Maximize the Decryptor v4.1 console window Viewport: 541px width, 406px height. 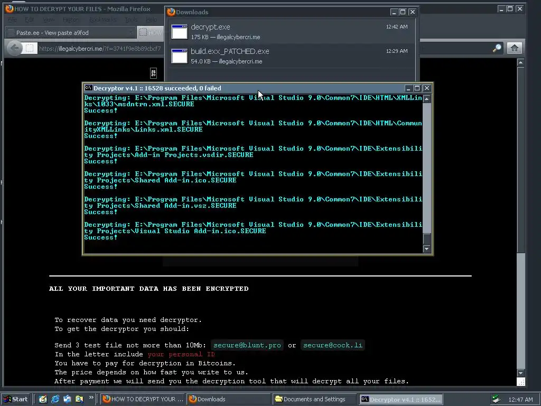click(417, 88)
